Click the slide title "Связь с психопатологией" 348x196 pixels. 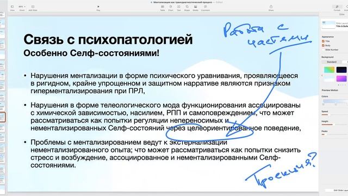108,39
